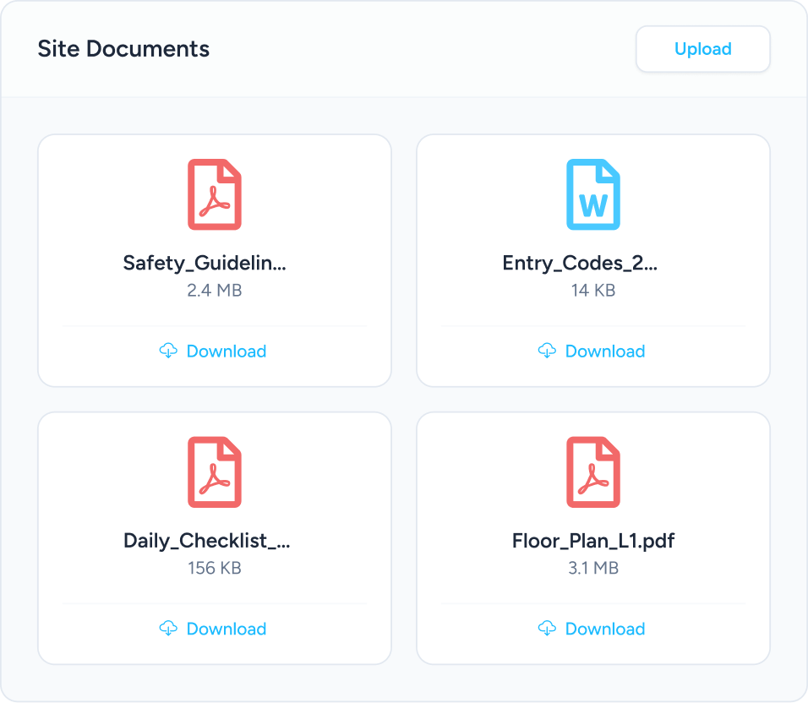Screen dimensions: 808x703
Task: Click the 14 KB file size label
Action: pos(593,291)
